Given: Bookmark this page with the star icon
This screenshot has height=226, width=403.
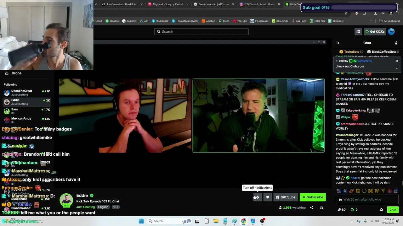Looking at the screenshot, I should (x=346, y=13).
